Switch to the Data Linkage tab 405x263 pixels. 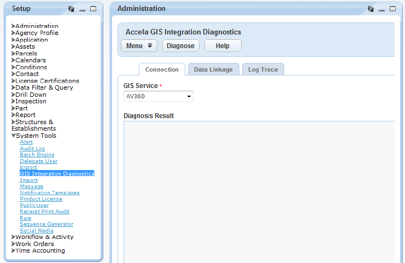213,69
